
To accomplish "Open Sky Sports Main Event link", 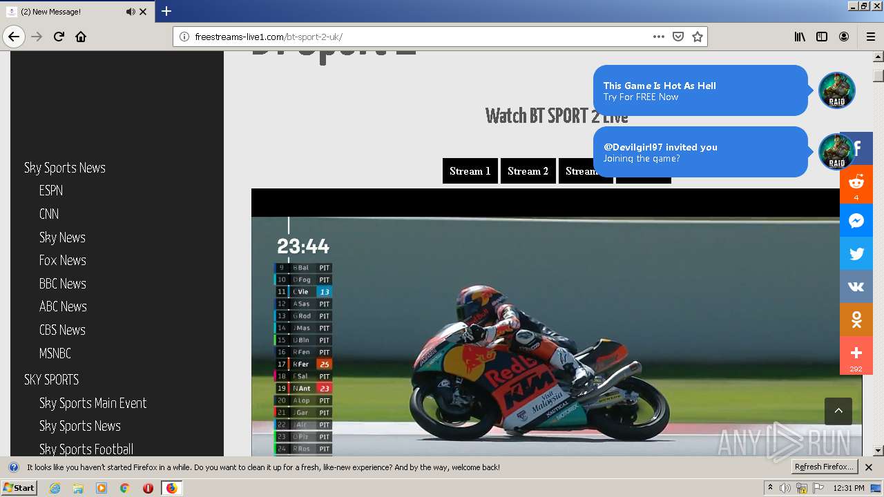I will pyautogui.click(x=93, y=403).
